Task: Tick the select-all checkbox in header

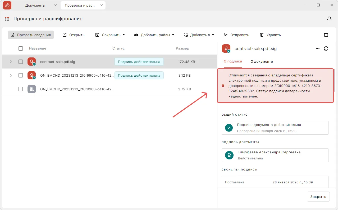Action: pyautogui.click(x=21, y=48)
